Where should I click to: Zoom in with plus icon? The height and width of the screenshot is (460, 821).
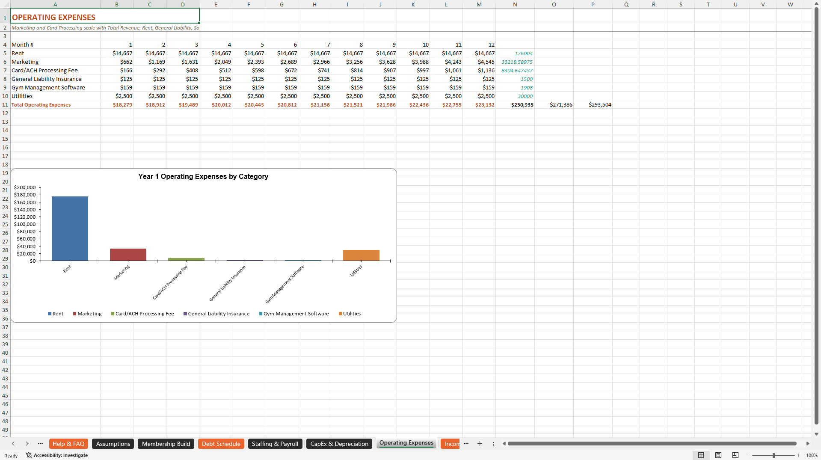click(798, 455)
